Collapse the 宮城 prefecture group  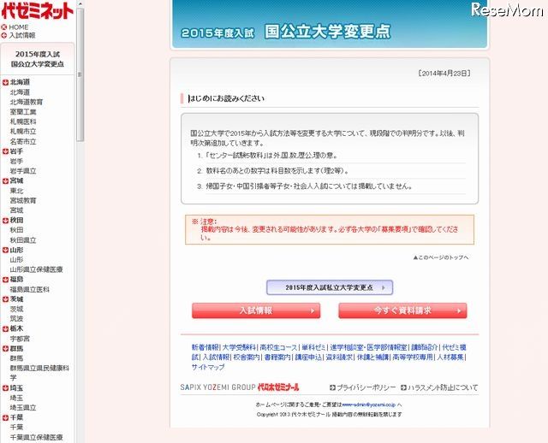[5, 180]
